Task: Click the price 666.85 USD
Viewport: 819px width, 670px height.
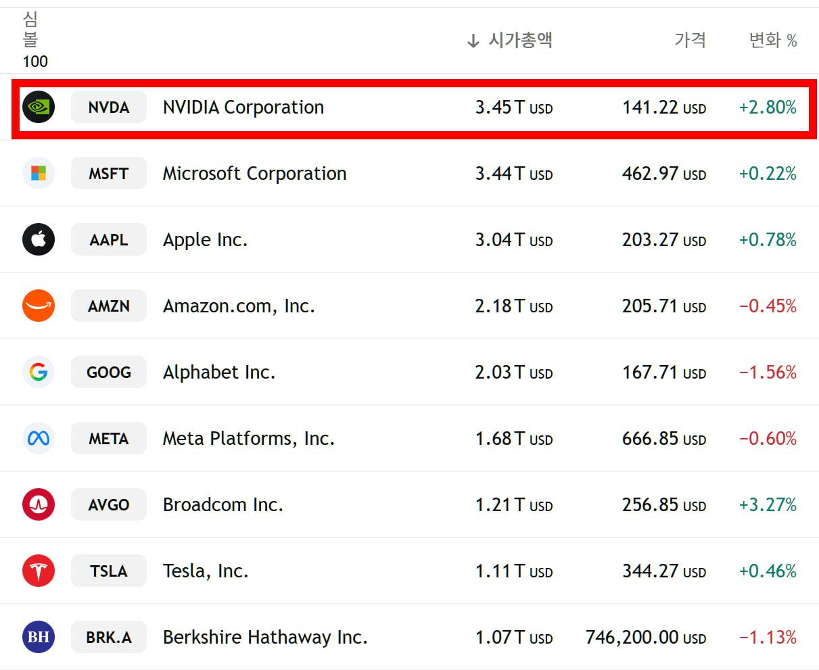Action: click(664, 439)
